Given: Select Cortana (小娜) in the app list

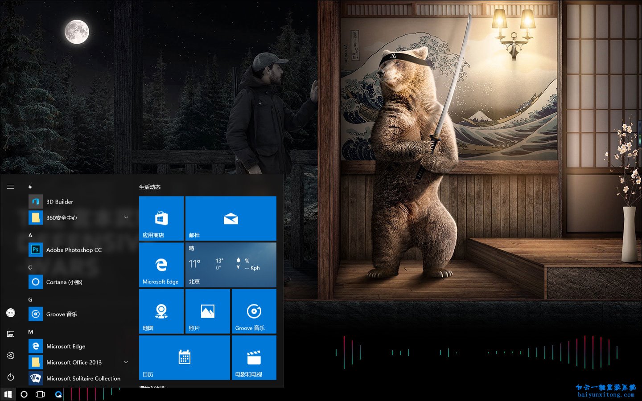Looking at the screenshot, I should [64, 282].
